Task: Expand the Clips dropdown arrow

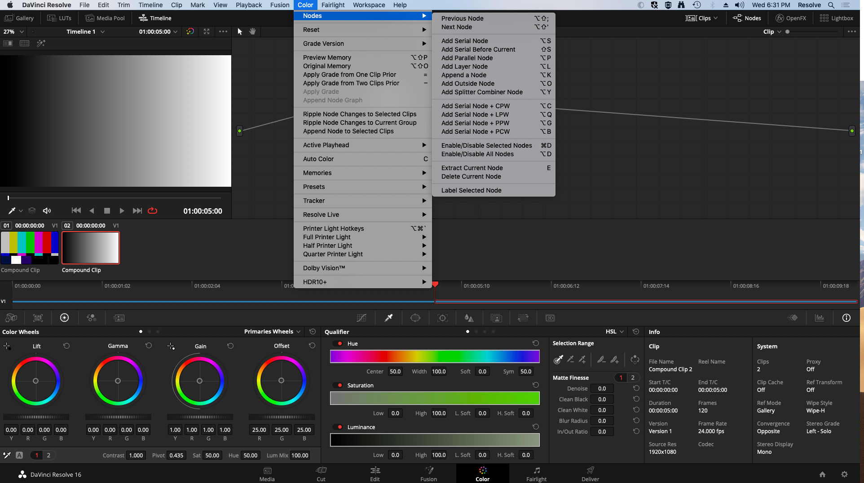Action: tap(716, 18)
